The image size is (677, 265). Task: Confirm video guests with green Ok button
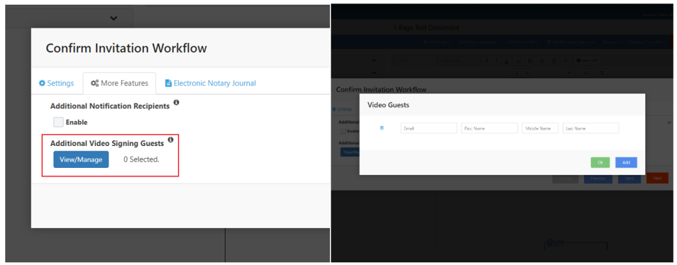click(x=600, y=163)
